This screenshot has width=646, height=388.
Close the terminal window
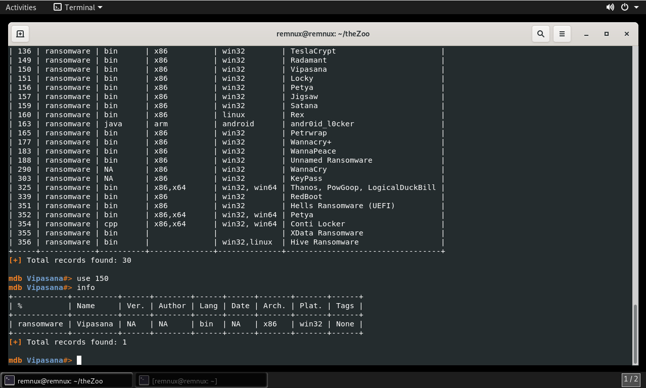point(627,34)
